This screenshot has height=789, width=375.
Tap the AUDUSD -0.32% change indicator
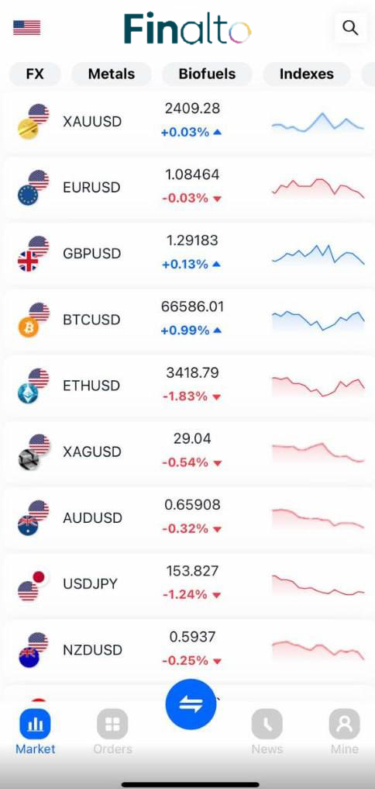click(x=192, y=529)
